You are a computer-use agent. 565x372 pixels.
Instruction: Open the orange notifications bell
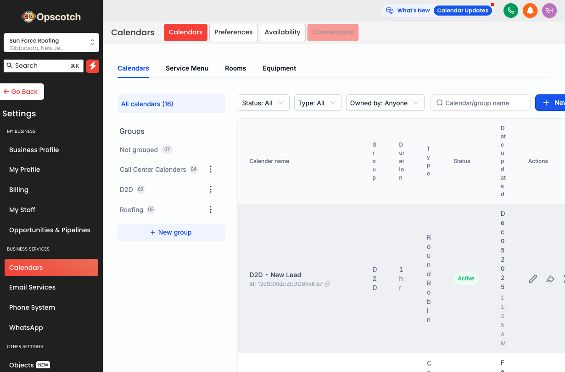530,11
